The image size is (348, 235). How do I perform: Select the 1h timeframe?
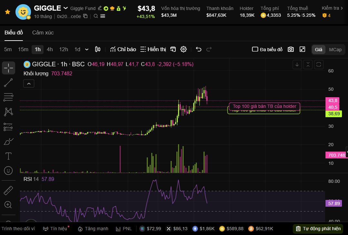[37, 49]
